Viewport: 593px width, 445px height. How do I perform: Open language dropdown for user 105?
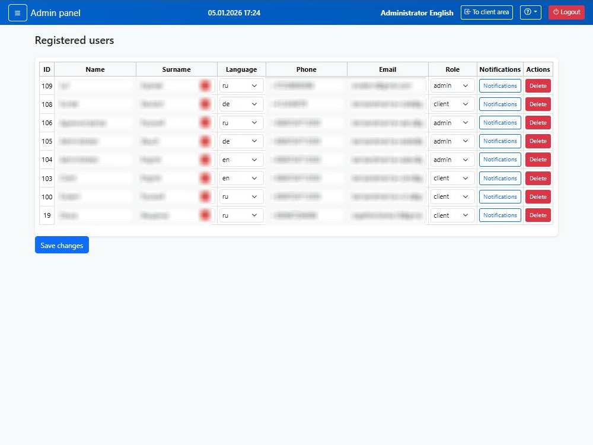241,141
